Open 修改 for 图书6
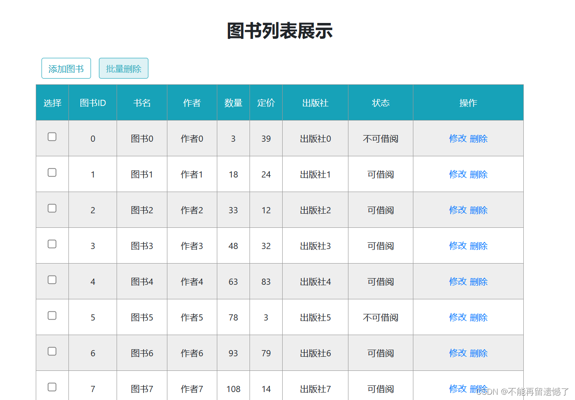 (458, 353)
